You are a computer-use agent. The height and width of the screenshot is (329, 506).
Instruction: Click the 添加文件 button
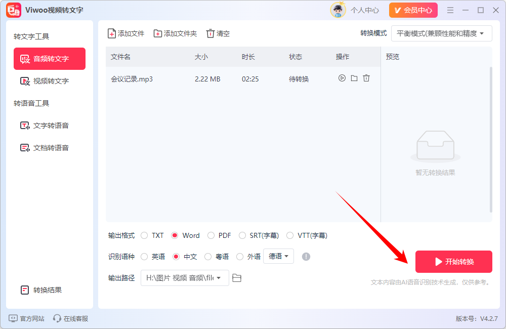(126, 33)
